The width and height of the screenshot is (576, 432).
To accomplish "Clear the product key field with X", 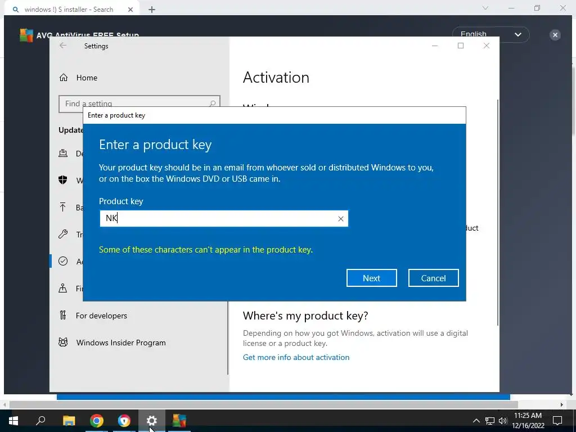I will (x=340, y=219).
